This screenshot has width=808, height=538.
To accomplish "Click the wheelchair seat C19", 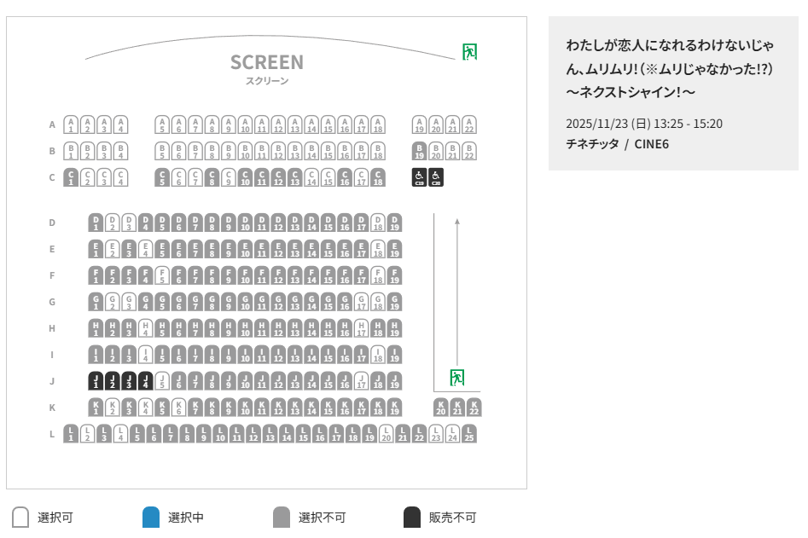I will coord(419,178).
